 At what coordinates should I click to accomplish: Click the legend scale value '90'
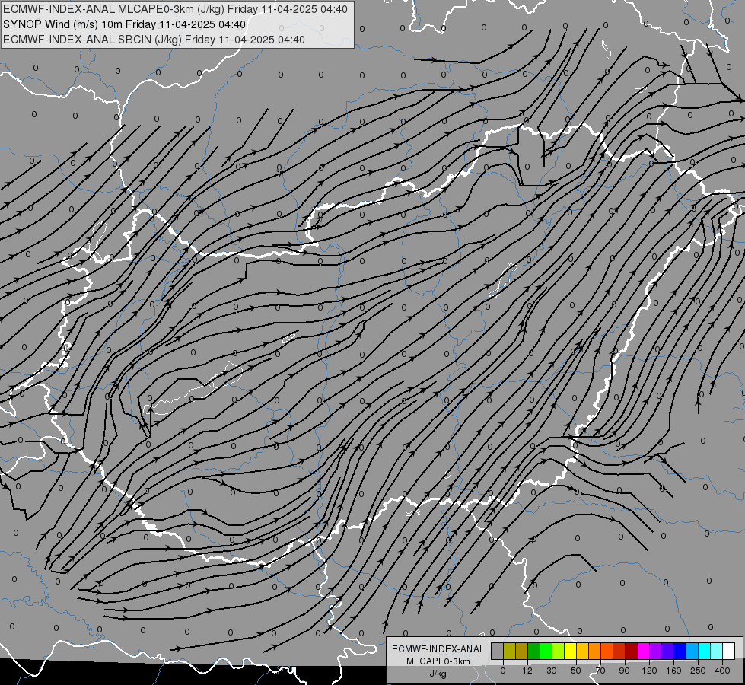click(x=624, y=671)
